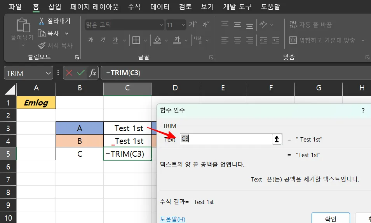
Task: Align text to top
Action: pyautogui.click(x=225, y=24)
